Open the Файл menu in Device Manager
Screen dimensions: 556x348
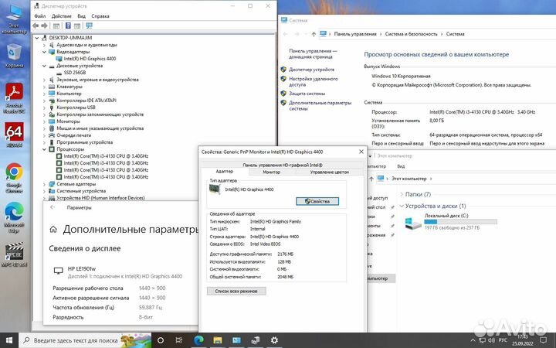click(40, 16)
